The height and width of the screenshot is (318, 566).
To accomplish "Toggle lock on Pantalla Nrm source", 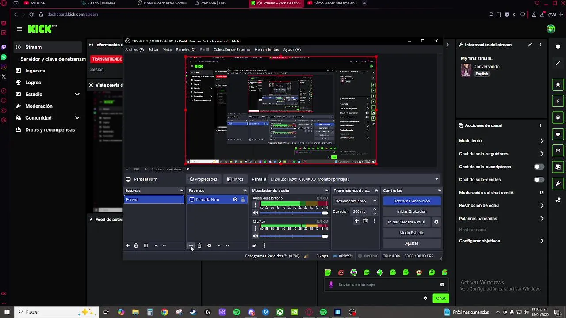I will (x=243, y=200).
